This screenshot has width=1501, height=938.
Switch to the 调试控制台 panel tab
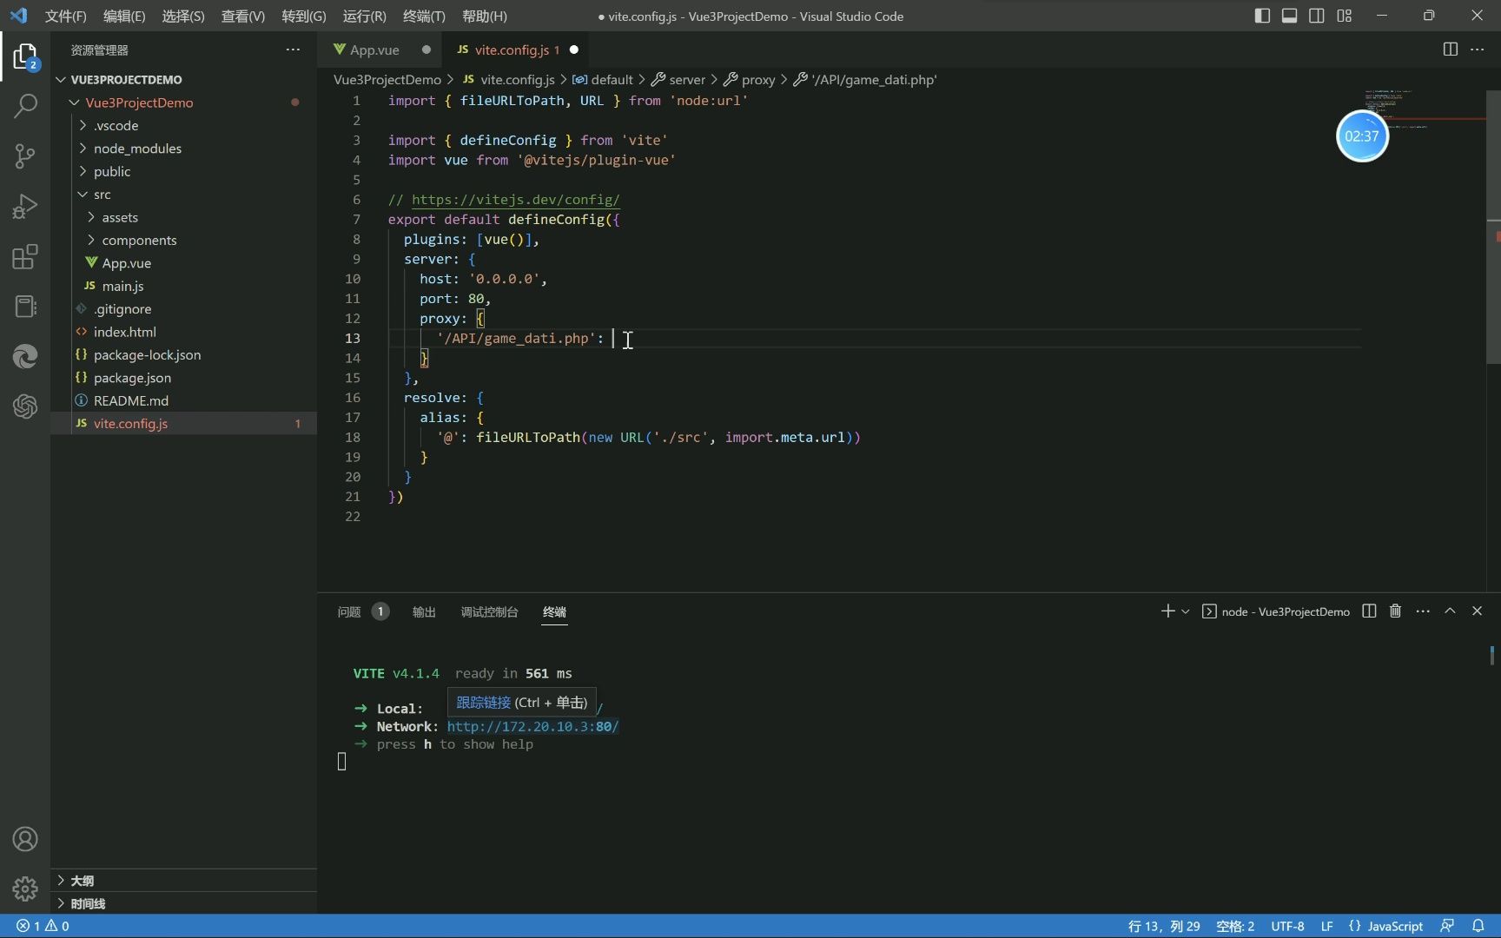[x=489, y=611]
